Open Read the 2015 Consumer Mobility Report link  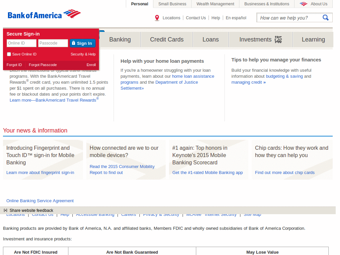coord(122,170)
